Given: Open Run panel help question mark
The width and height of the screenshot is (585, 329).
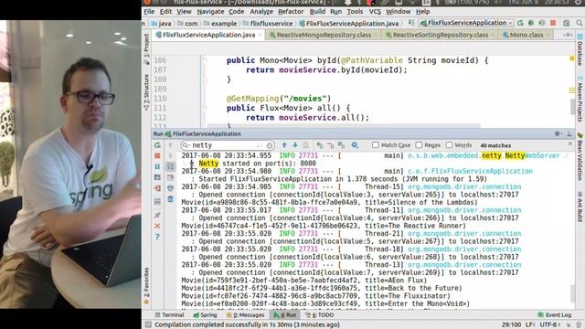Looking at the screenshot, I should coord(157,237).
